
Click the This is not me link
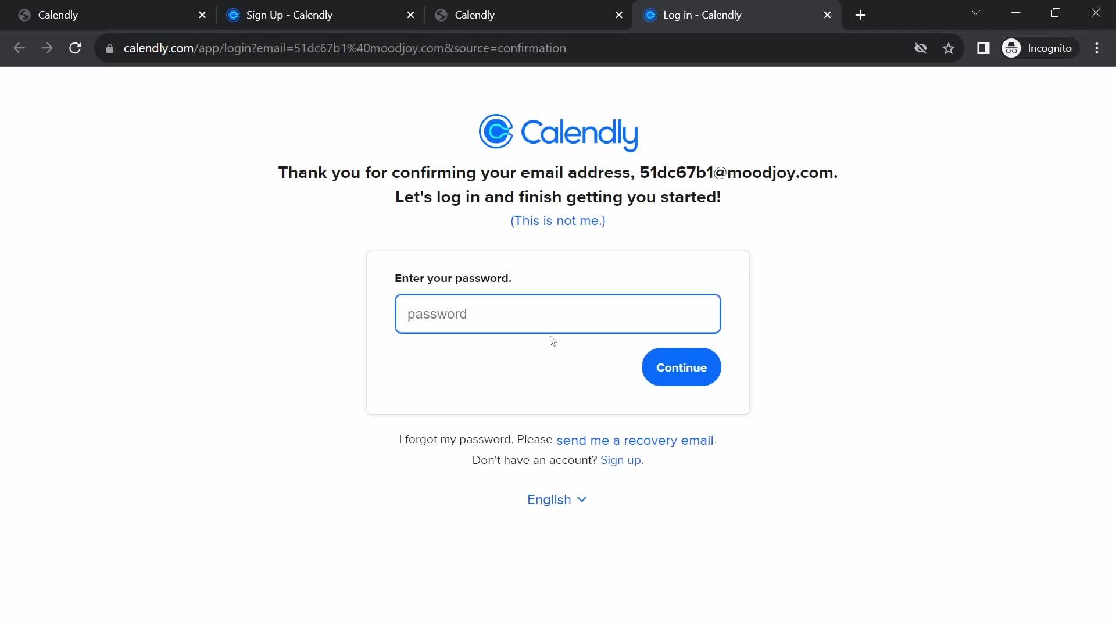[x=557, y=220]
